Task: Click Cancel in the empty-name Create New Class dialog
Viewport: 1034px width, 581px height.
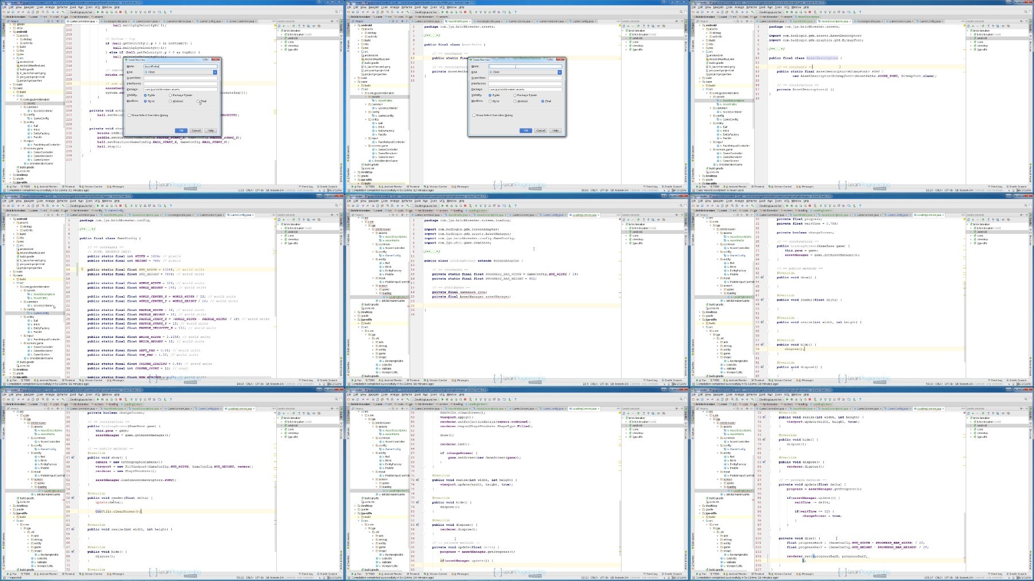Action: pos(541,130)
